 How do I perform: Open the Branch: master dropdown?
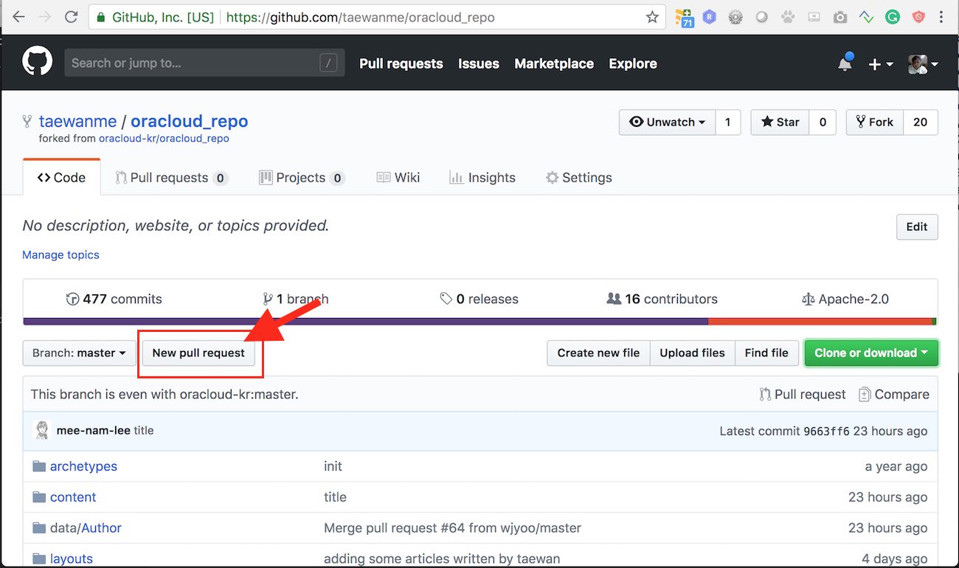tap(79, 353)
